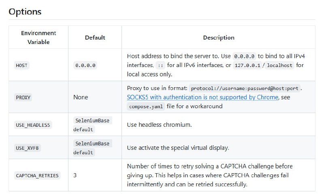This screenshot has height=195, width=324.
Task: Click the 0.0.0.0 value in Default column
Action: [x=85, y=65]
